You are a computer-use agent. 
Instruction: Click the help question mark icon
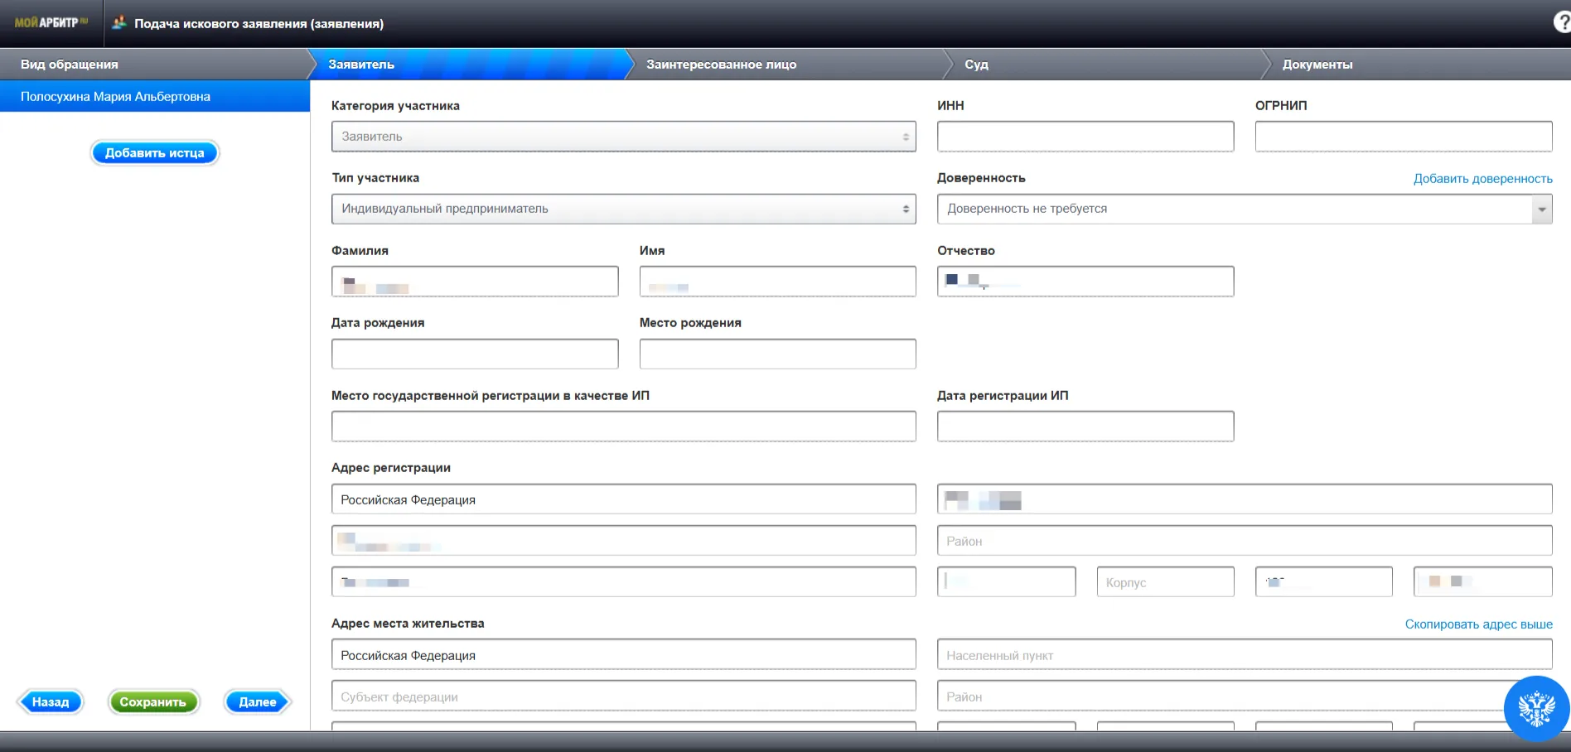click(1561, 22)
